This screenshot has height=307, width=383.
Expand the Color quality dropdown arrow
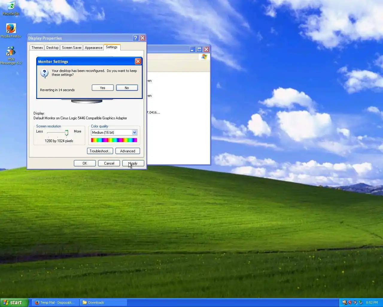click(134, 132)
